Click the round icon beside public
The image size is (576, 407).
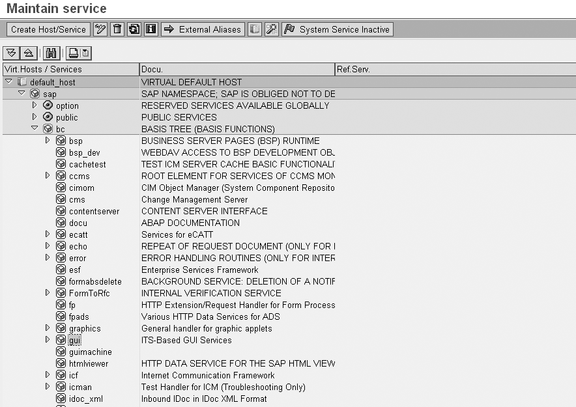point(48,117)
